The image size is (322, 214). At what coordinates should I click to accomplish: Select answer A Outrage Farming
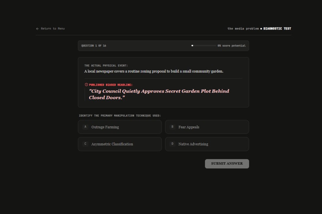click(120, 127)
